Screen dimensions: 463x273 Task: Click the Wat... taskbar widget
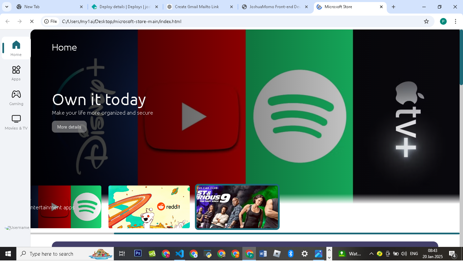coord(350,254)
